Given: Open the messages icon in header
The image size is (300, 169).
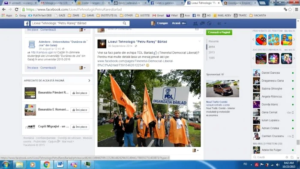Looking at the screenshot, I should [202, 23].
